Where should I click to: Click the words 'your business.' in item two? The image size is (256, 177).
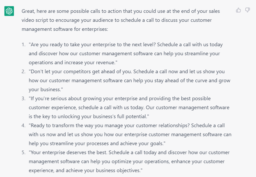(x=45, y=89)
